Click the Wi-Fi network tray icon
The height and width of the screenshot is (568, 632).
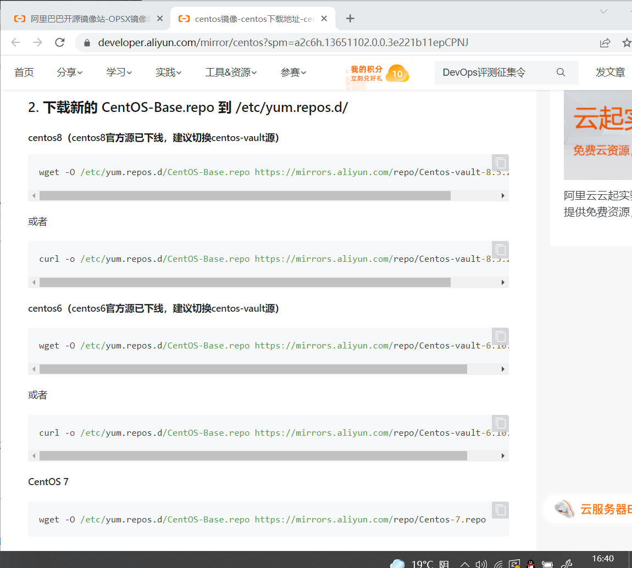[498, 564]
